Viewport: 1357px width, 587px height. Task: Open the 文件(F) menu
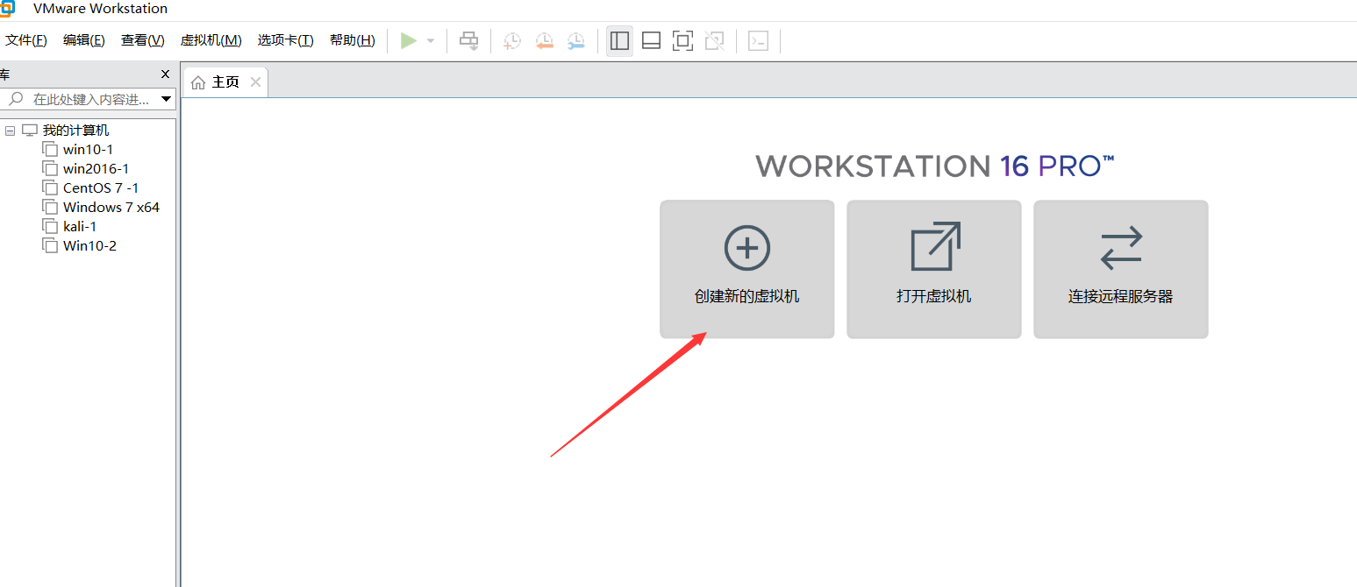point(26,40)
